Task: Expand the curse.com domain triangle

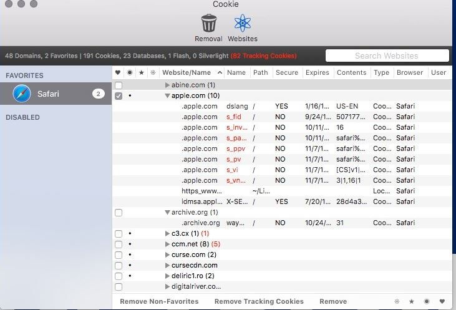Action: [x=167, y=254]
